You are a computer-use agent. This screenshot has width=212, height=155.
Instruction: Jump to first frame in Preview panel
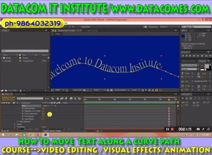(x=183, y=56)
